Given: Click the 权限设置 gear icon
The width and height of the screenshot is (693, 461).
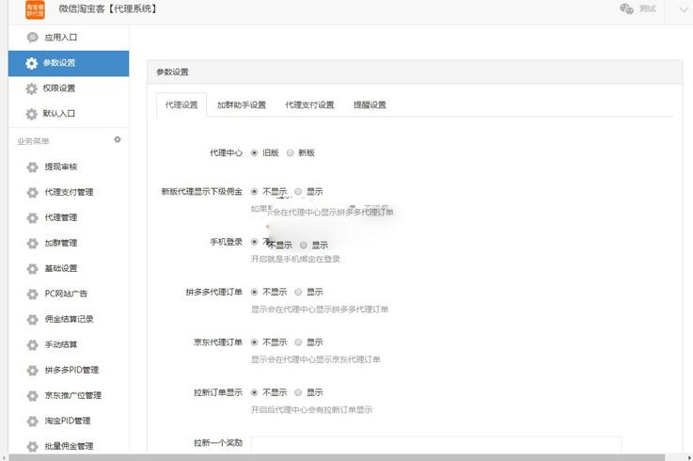Looking at the screenshot, I should pos(31,88).
